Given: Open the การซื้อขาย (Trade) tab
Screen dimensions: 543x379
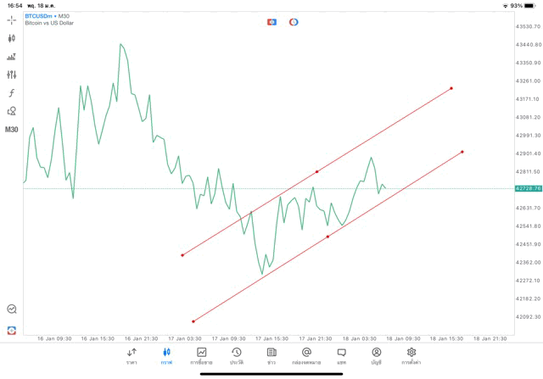Looking at the screenshot, I should point(202,355).
